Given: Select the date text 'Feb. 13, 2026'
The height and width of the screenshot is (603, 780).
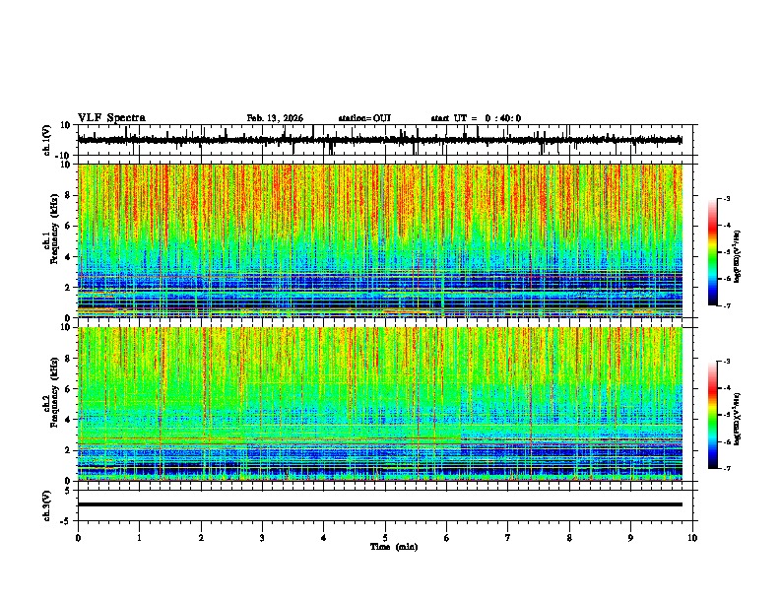Looking at the screenshot, I should point(275,118).
